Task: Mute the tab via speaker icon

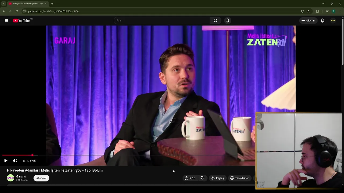Action: (41, 3)
